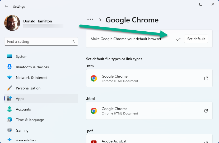Click the Chrome logo in the .htm row
Image resolution: width=219 pixels, height=143 pixels.
[94, 78]
